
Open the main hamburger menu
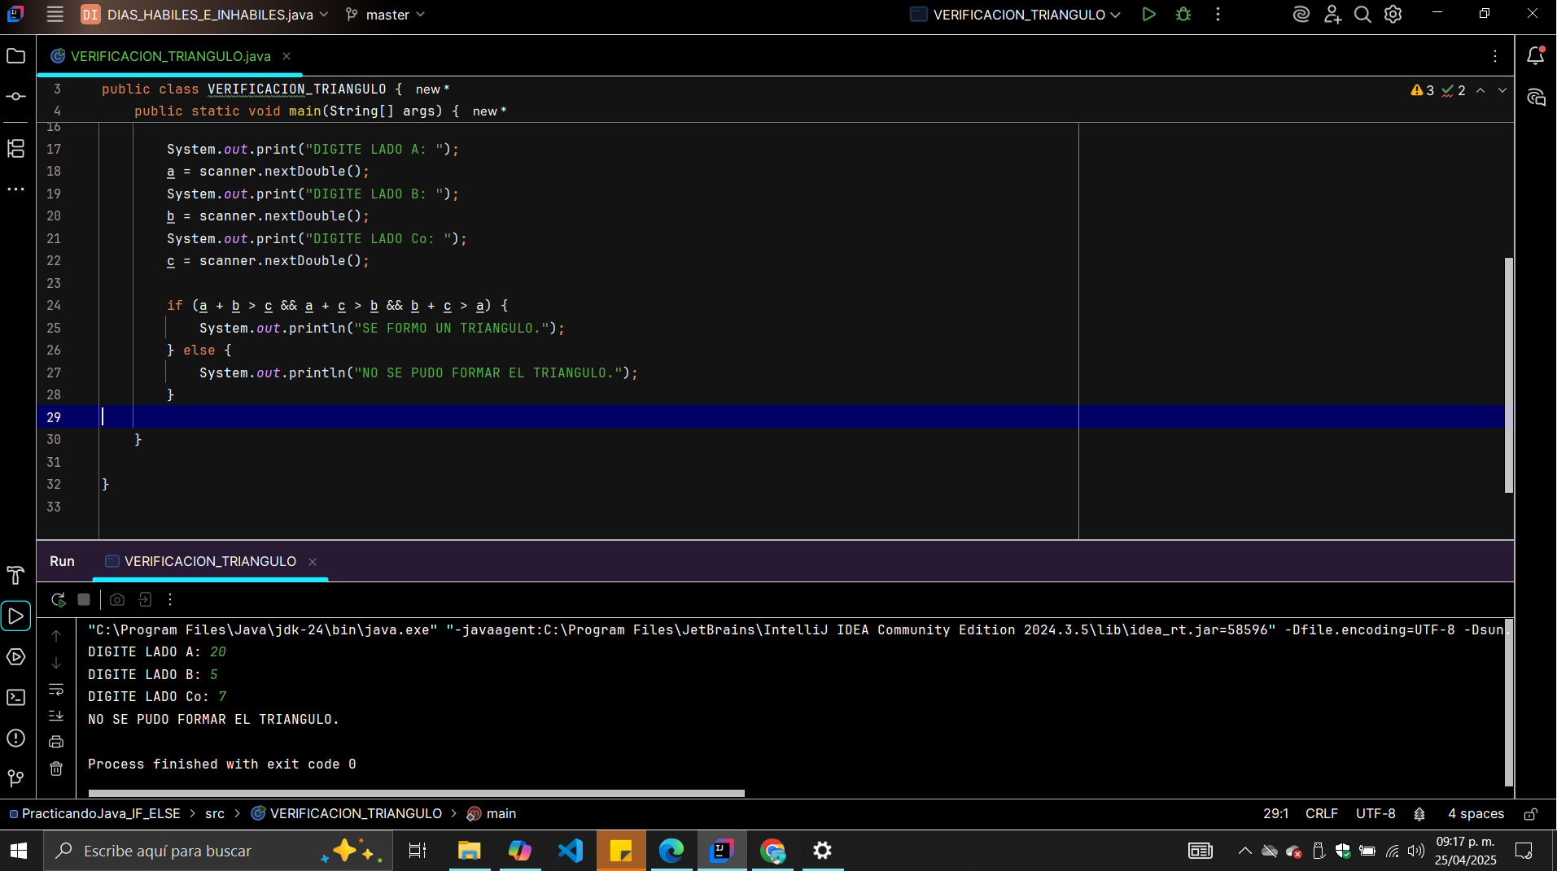tap(55, 15)
